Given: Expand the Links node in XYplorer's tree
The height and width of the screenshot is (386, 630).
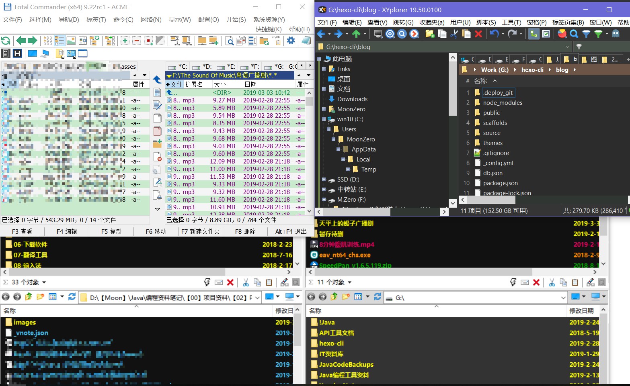Looking at the screenshot, I should (324, 69).
